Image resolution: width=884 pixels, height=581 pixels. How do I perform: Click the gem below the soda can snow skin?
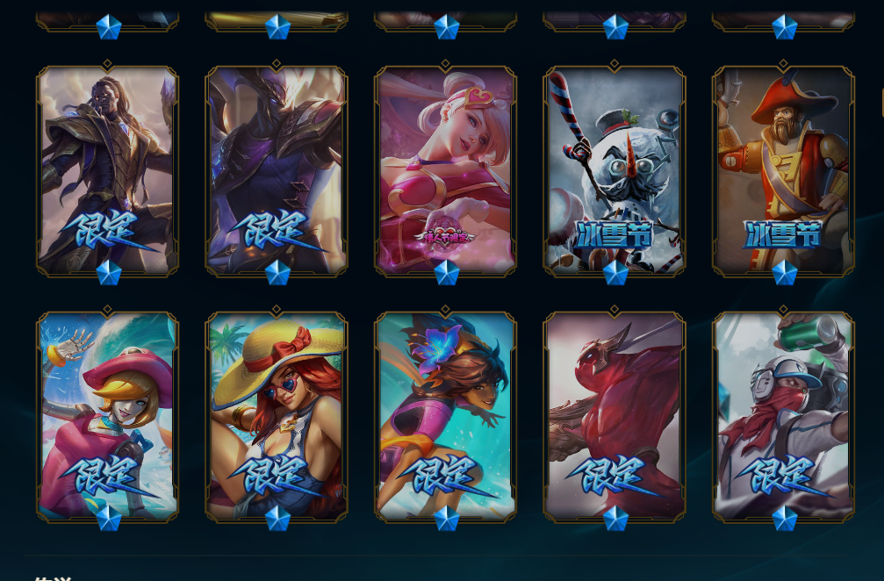coord(784,519)
